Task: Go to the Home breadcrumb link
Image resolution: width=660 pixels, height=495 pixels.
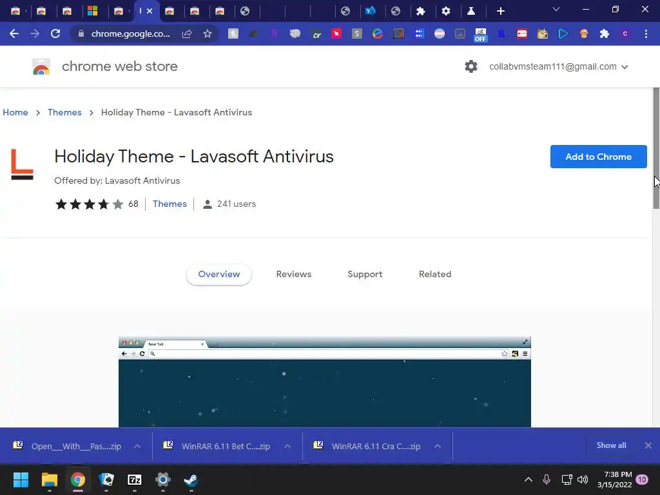Action: (15, 112)
